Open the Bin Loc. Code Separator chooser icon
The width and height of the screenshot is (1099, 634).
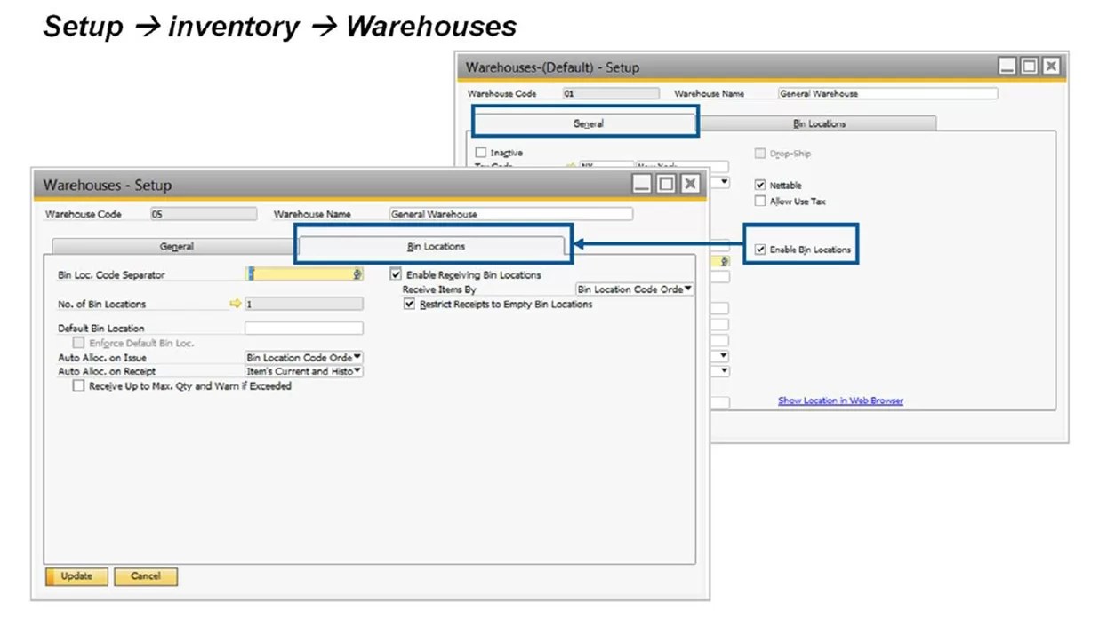point(357,275)
